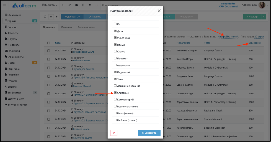Open the envelope mail icon
The height and width of the screenshot is (142, 271).
pyautogui.click(x=76, y=5)
